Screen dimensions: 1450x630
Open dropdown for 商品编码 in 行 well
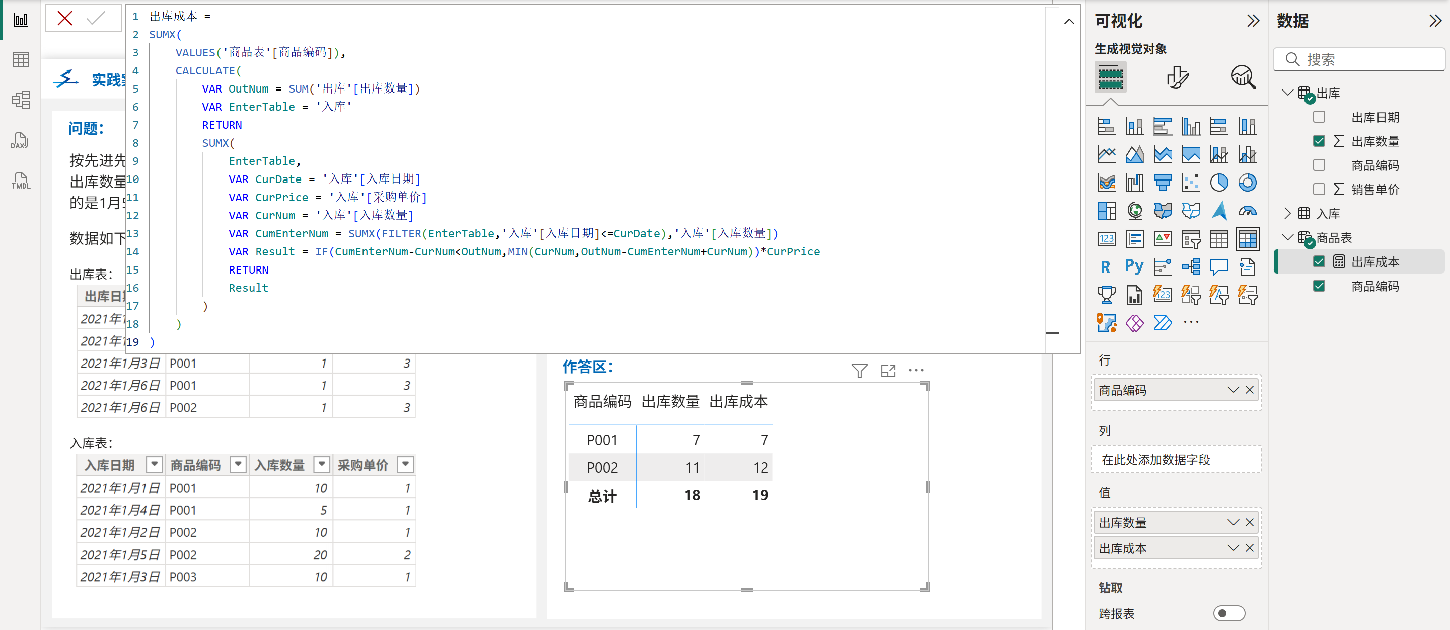(1232, 390)
